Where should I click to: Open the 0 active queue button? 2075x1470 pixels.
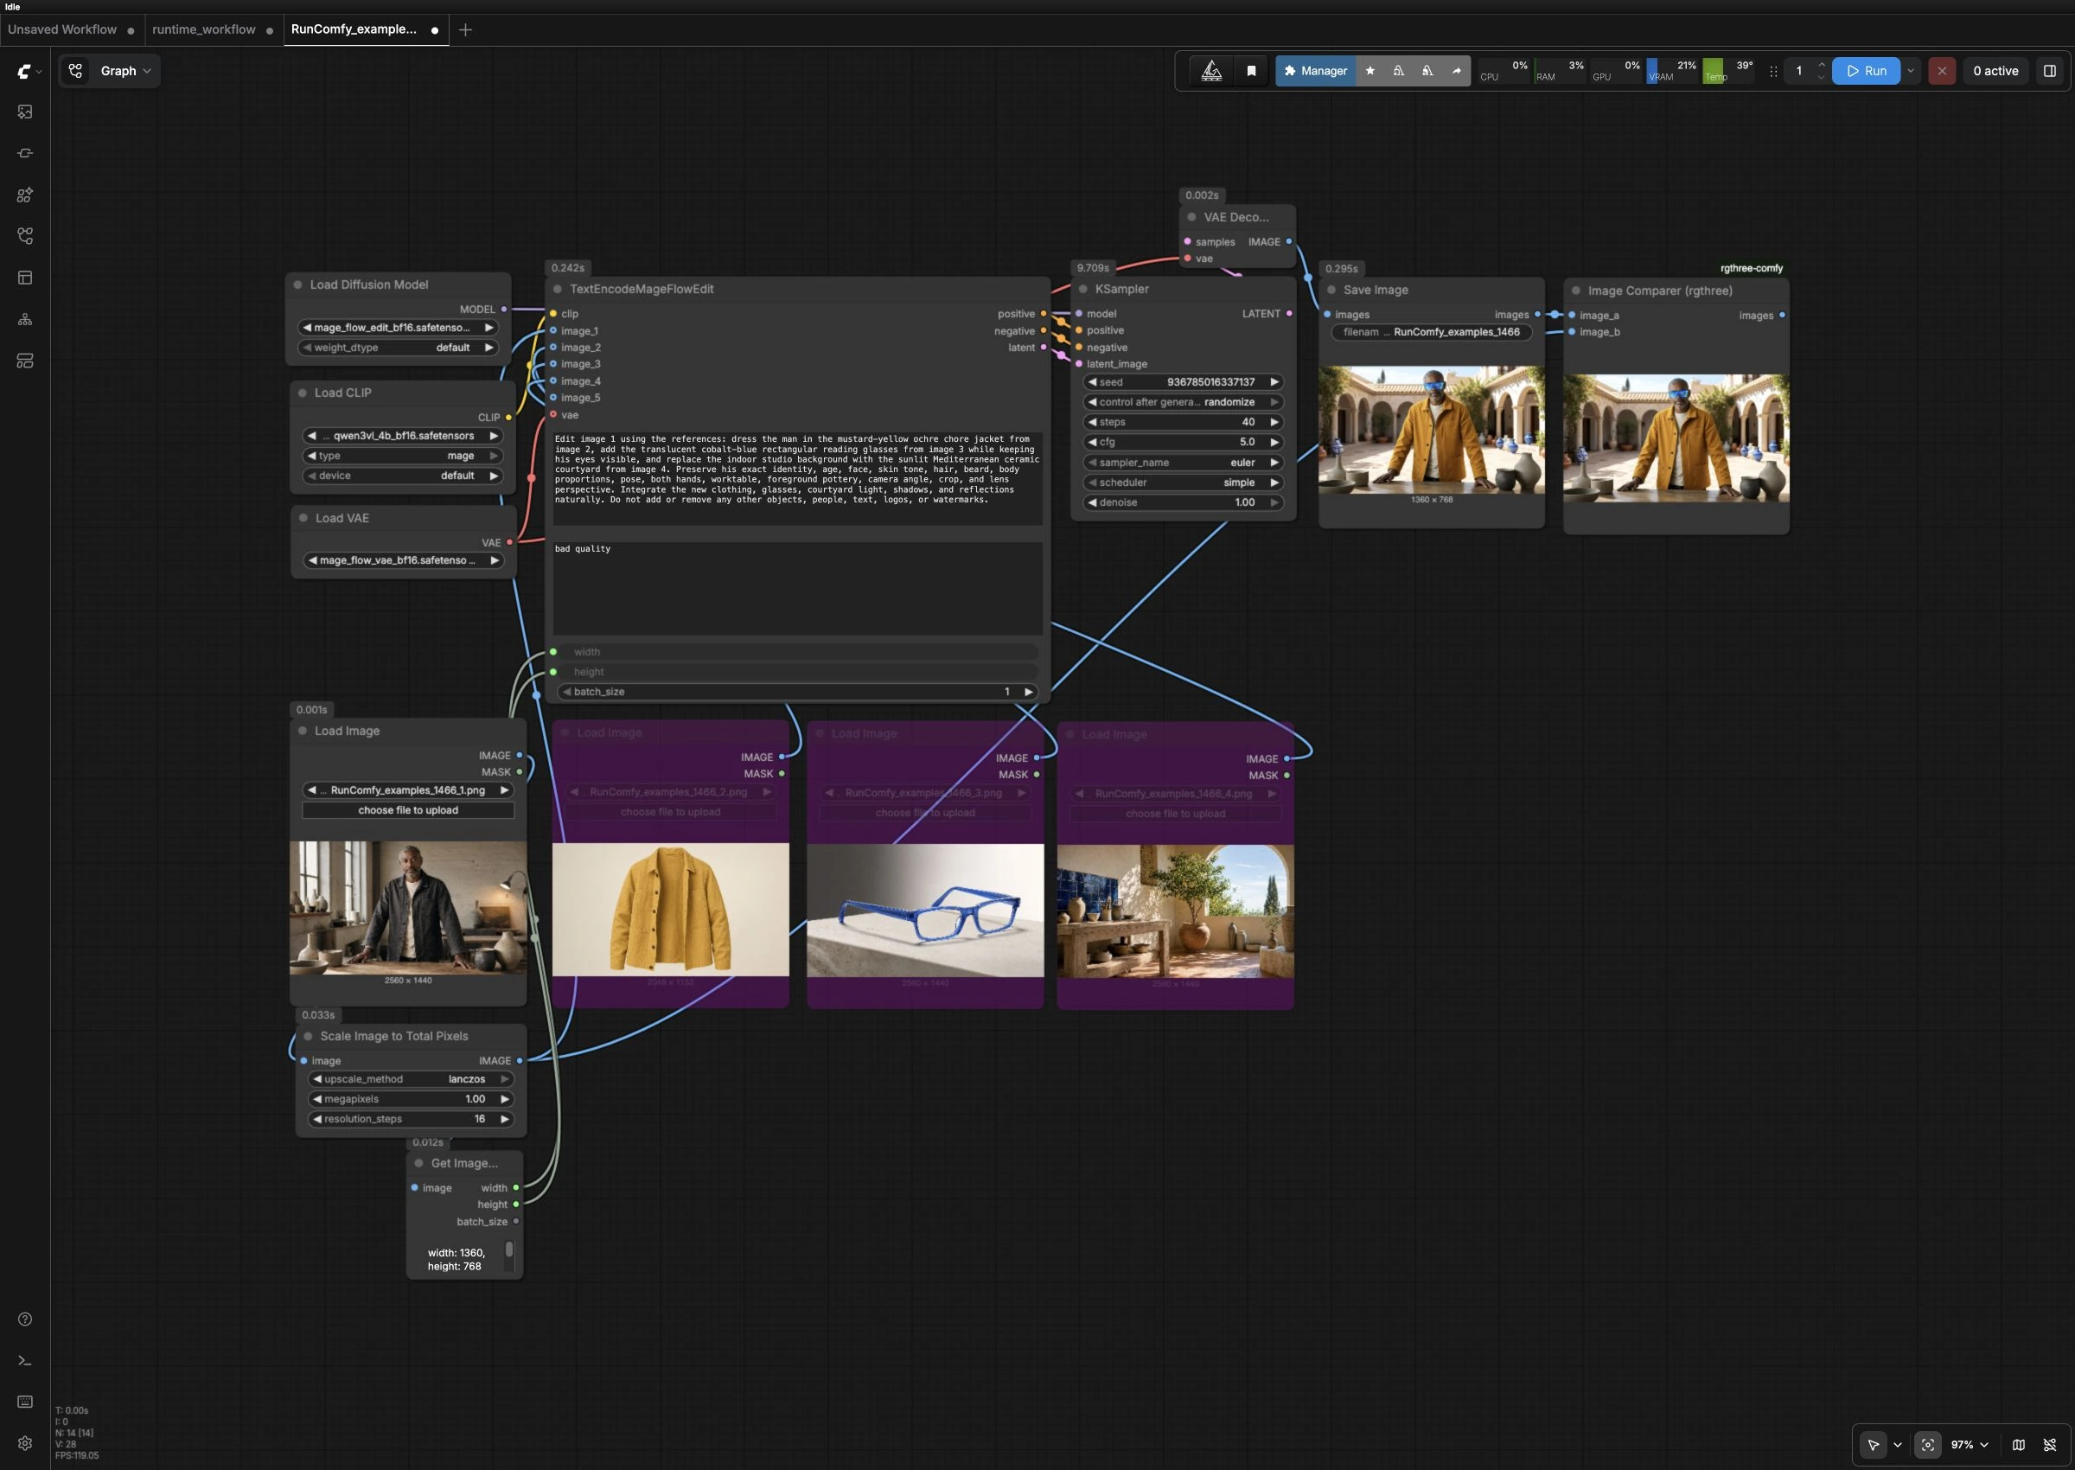click(x=1995, y=71)
